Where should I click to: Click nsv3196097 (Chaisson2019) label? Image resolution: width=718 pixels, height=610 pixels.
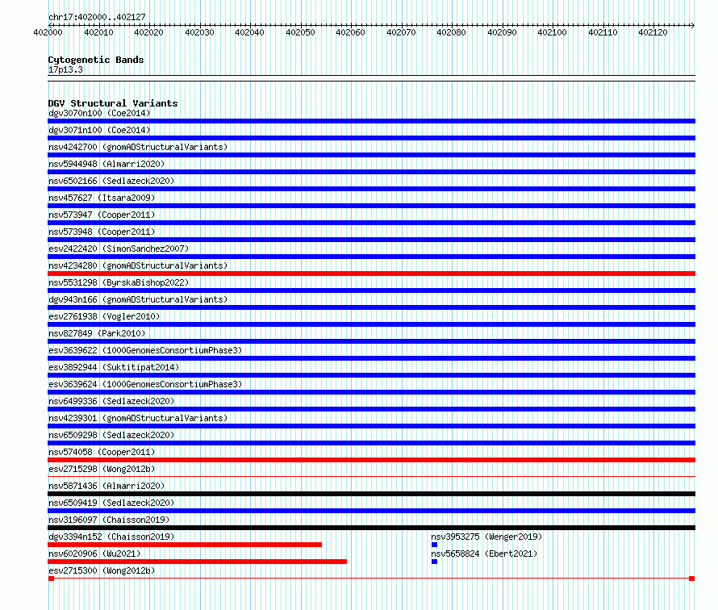click(109, 520)
